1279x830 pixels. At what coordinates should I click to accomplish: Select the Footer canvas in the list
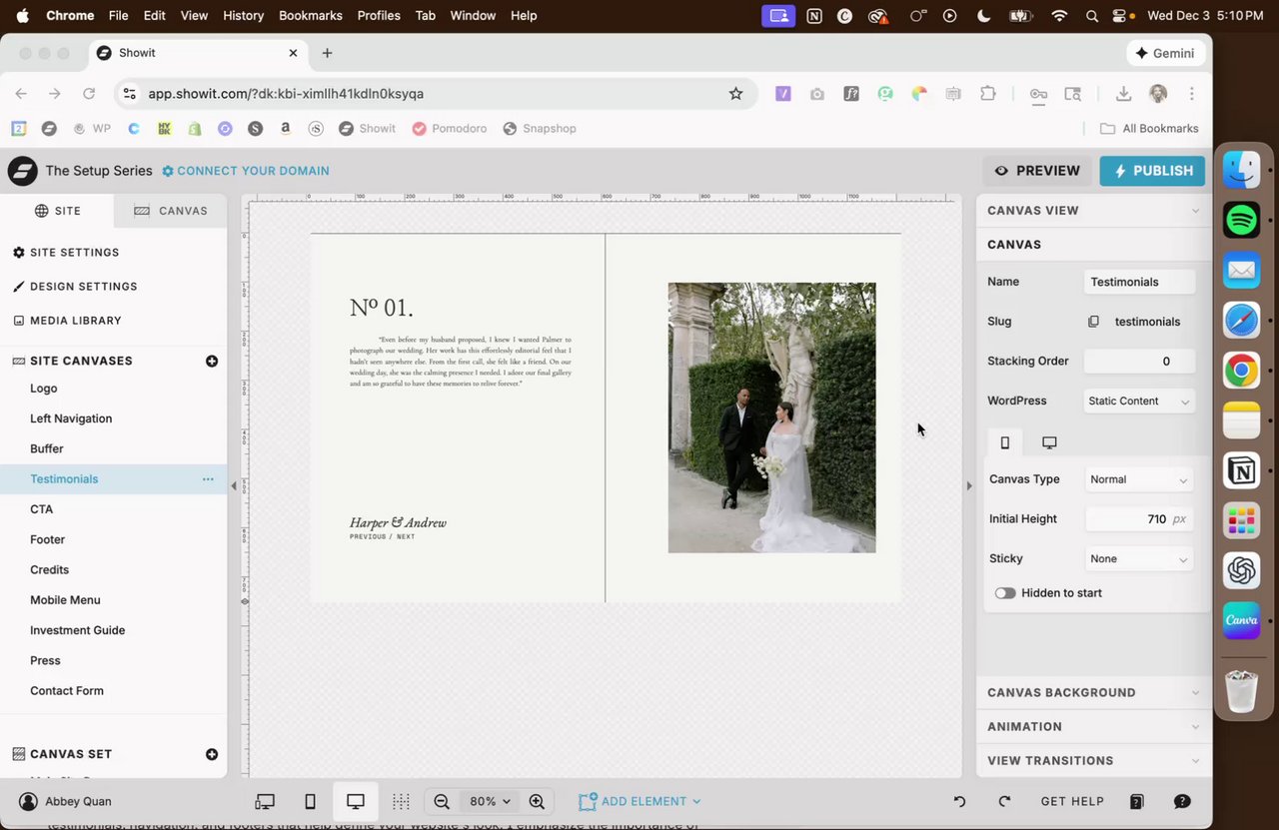click(114, 539)
